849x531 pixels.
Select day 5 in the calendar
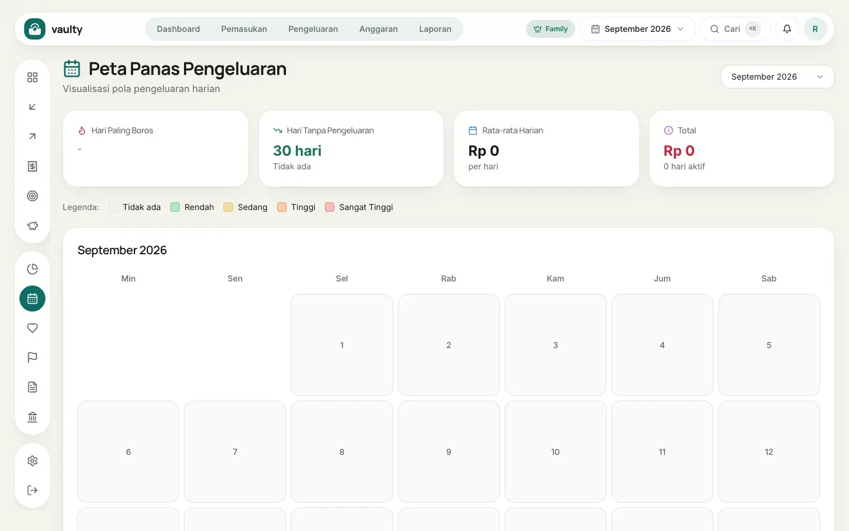(769, 345)
